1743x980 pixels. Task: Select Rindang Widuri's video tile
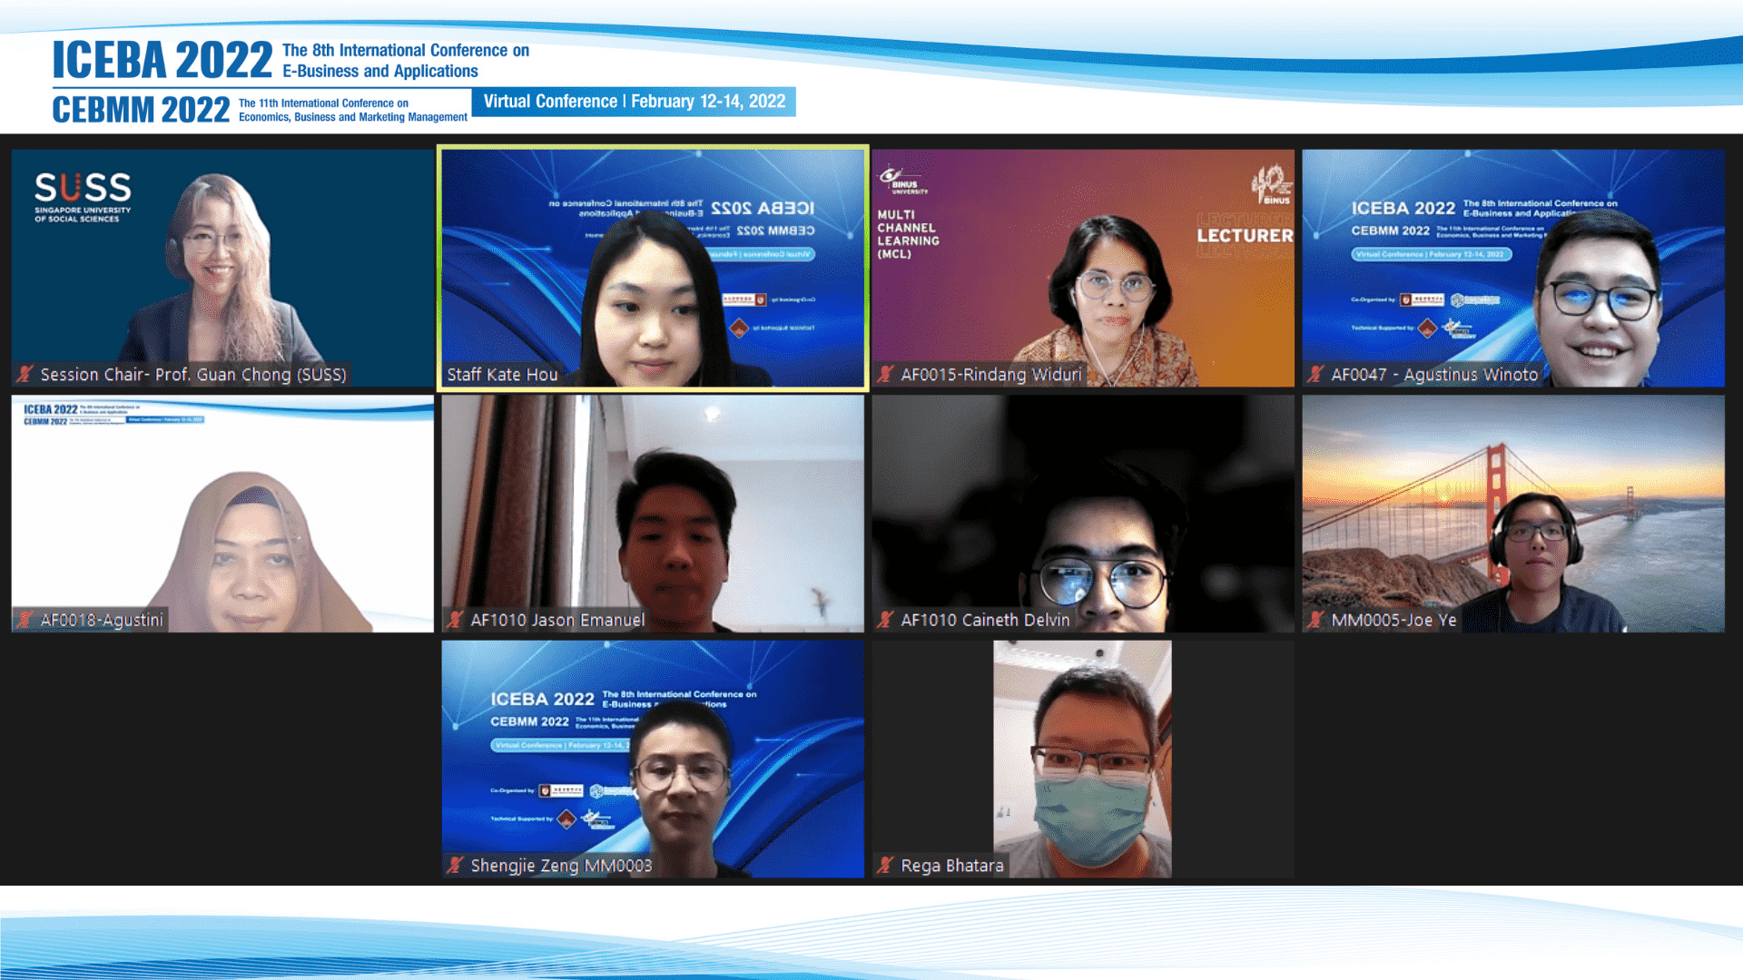pos(1083,269)
